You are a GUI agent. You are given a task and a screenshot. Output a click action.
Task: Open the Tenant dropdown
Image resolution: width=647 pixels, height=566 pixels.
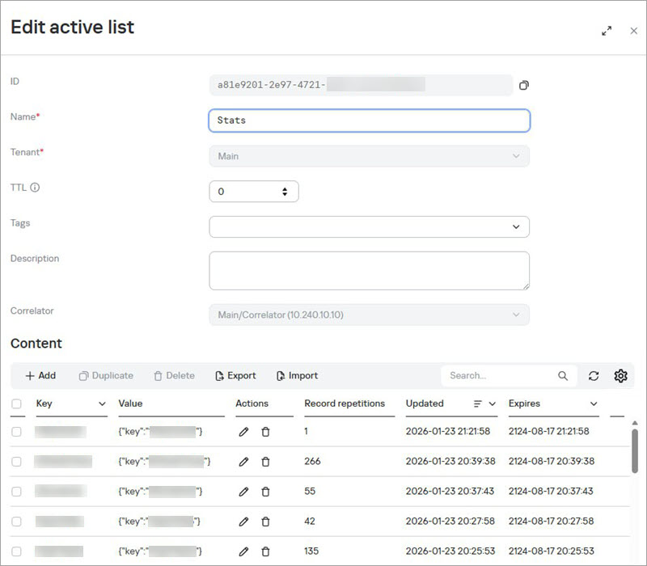coord(369,156)
